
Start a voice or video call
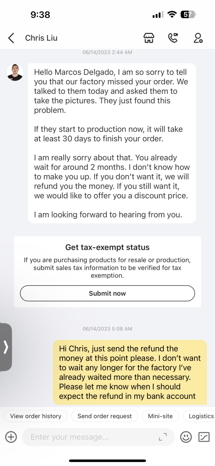coord(173,38)
